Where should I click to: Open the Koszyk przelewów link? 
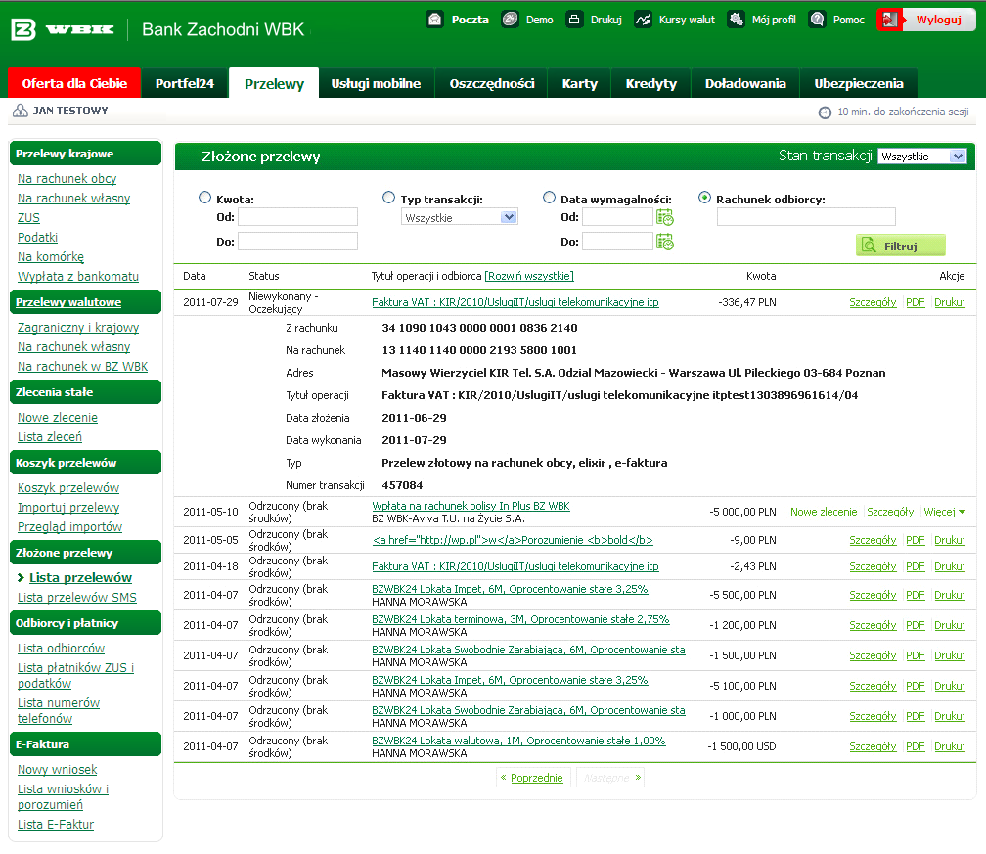click(x=68, y=488)
